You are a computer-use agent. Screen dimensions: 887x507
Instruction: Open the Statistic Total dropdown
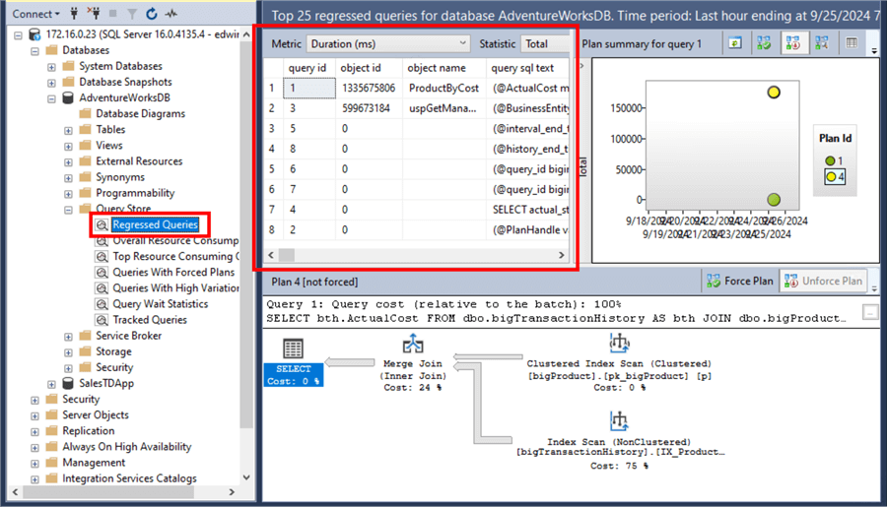(x=545, y=43)
